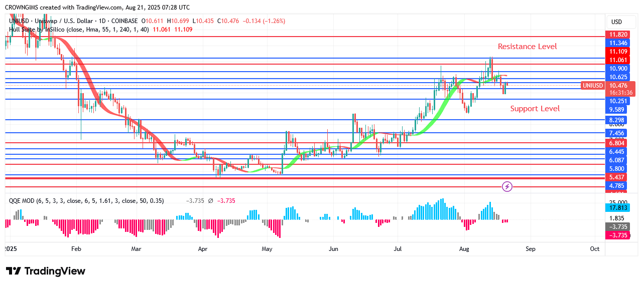Screen dimensions: 643x286
Task: Click the 4.785 price label
Action: coord(617,186)
